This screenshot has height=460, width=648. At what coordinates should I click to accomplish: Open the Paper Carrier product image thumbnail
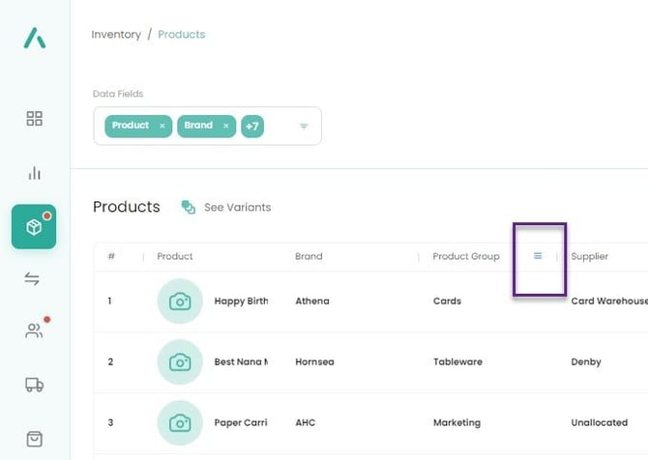pos(180,422)
